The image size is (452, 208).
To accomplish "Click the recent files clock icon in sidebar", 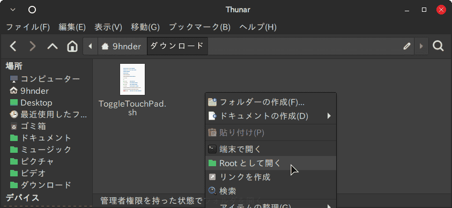I will [x=14, y=114].
